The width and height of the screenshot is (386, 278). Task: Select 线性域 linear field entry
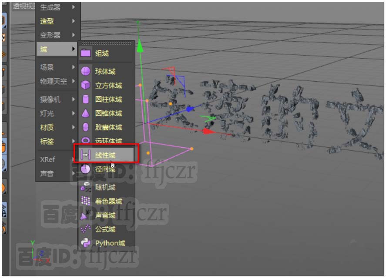(x=106, y=155)
